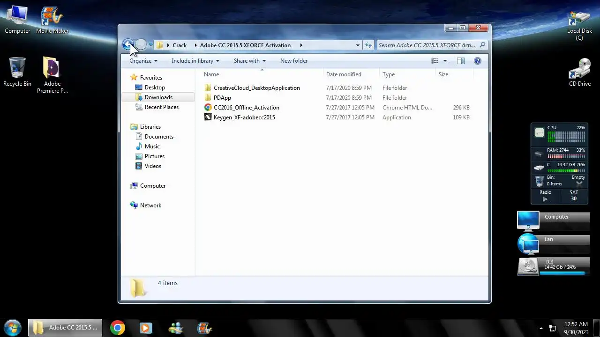This screenshot has height=337, width=600.
Task: Select Local Disk (C) desktop shortcut
Action: (x=579, y=25)
